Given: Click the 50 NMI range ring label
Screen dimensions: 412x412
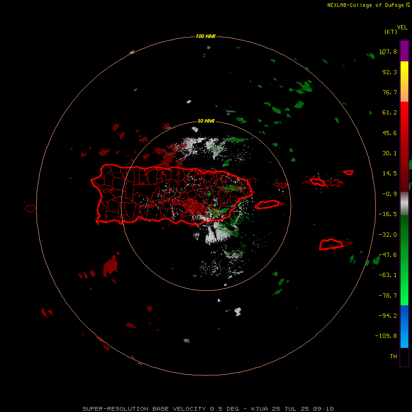Looking at the screenshot, I should [206, 121].
